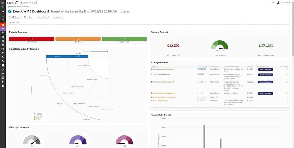
Task: Click the Project Name column header
Action: [154, 66]
